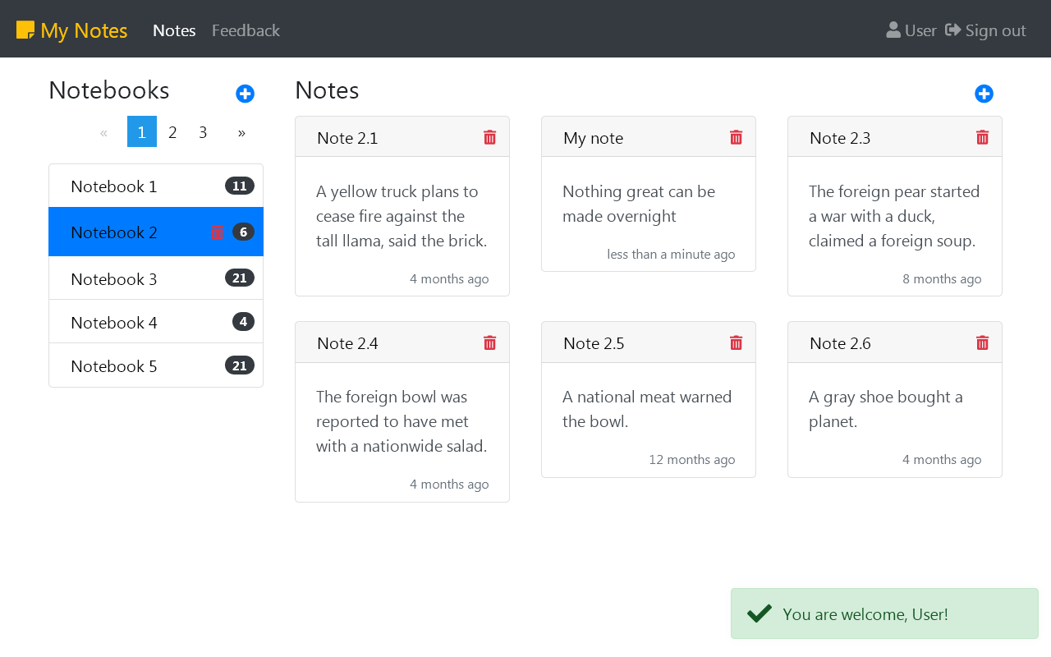Select Notebook 5 in the list
Screen dimensions: 1051x657
(x=156, y=365)
